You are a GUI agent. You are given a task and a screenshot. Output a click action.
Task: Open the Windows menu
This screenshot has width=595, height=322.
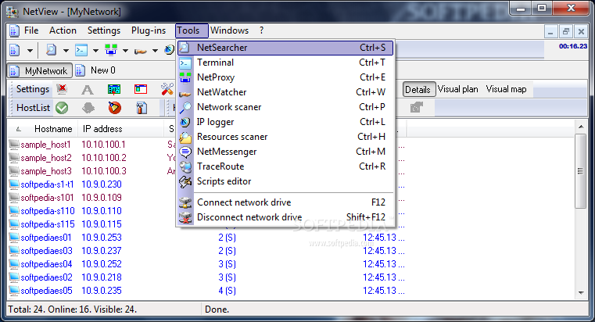tap(230, 30)
